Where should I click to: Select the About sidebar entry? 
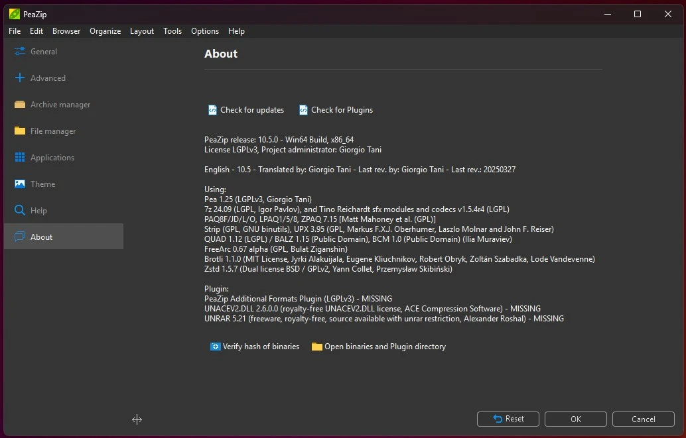(x=64, y=237)
